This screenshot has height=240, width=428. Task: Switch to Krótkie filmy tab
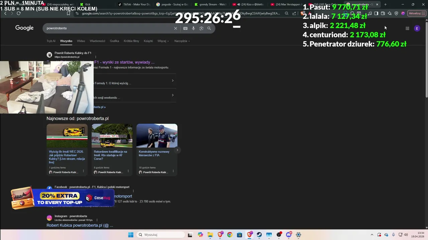131,41
